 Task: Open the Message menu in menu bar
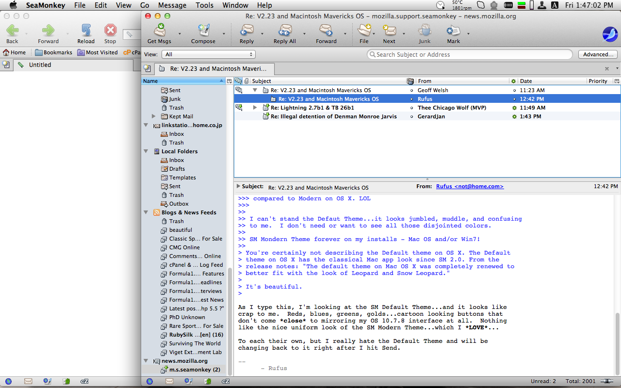click(172, 5)
